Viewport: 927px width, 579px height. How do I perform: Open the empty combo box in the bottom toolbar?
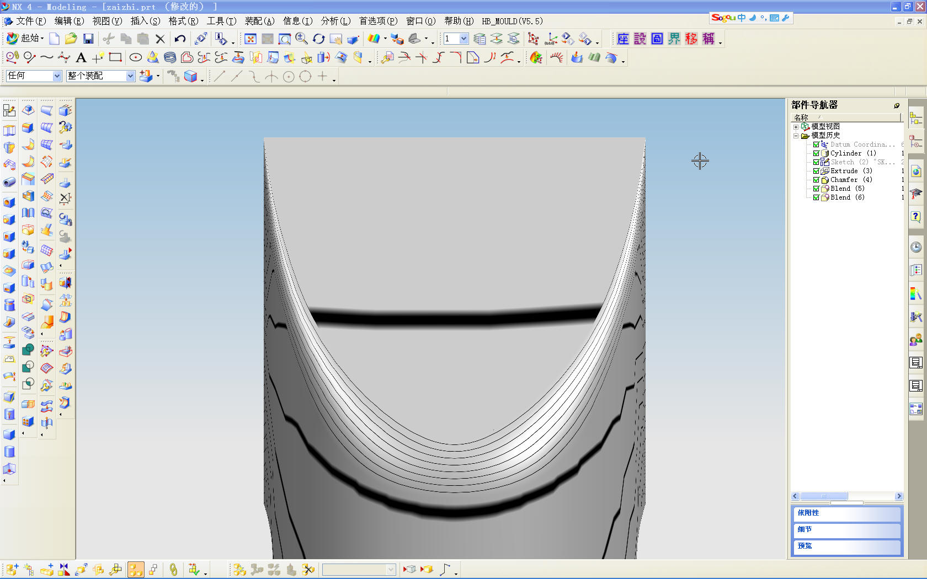point(359,570)
